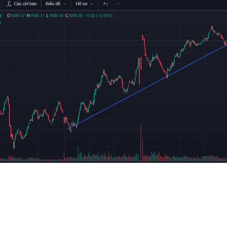Select the low price value 1688.45
Viewport: 227px width, 227px height.
click(x=56, y=16)
